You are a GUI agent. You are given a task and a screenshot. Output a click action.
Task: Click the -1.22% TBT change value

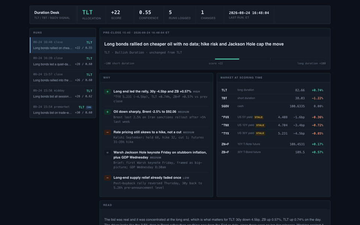[317, 98]
